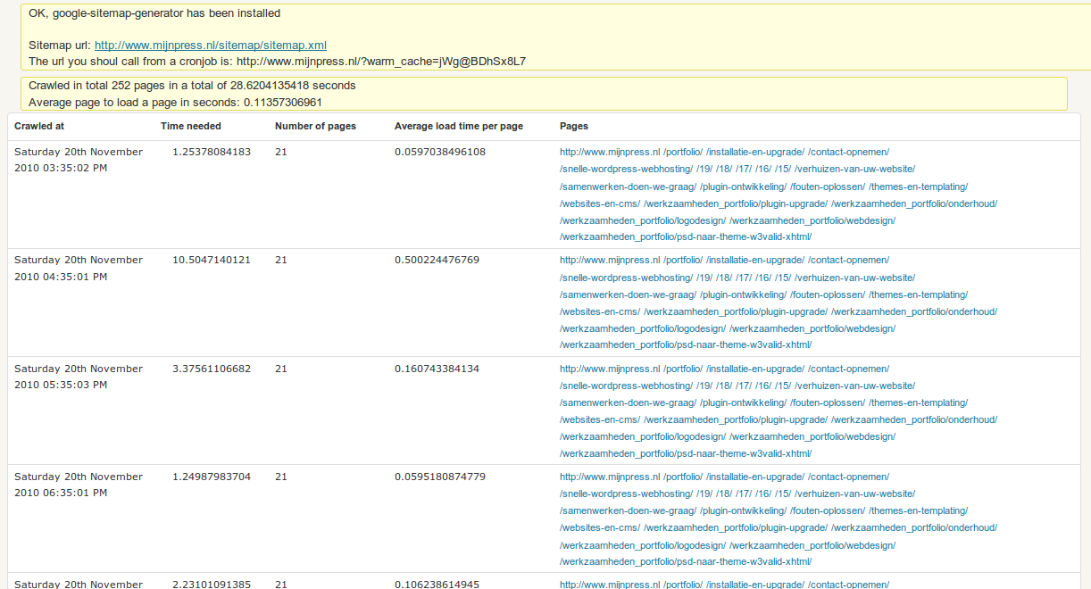Viewport: 1091px width, 589px height.
Task: Open the /17/ link in 05:35:03 PM row
Action: [744, 386]
